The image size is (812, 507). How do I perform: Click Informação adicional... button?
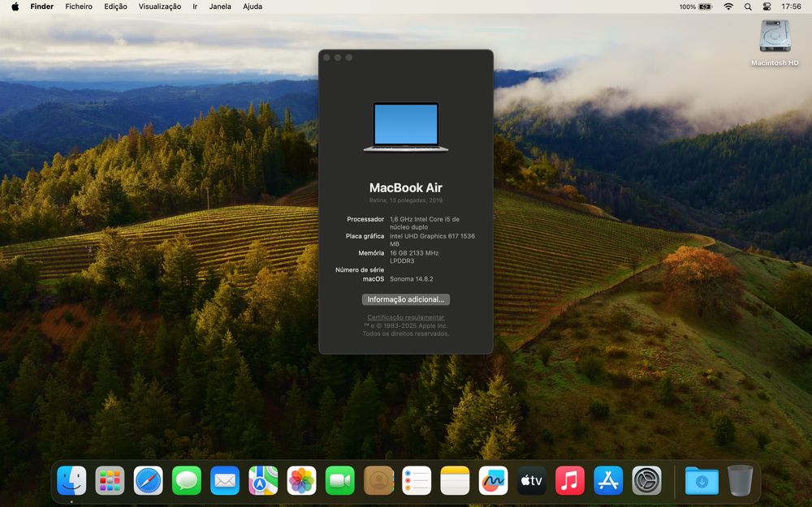click(405, 299)
